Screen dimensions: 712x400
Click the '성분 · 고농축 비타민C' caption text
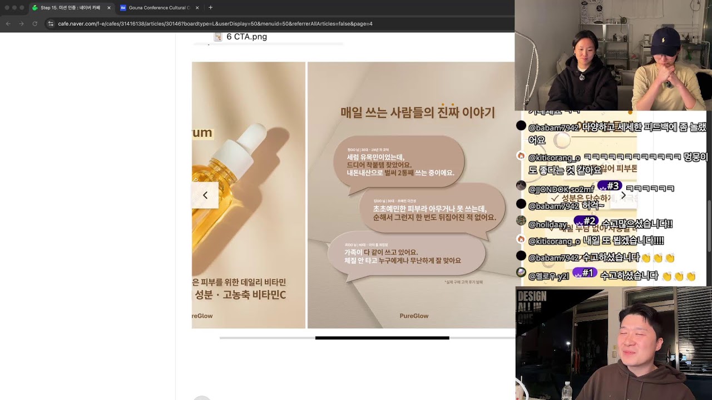point(239,295)
